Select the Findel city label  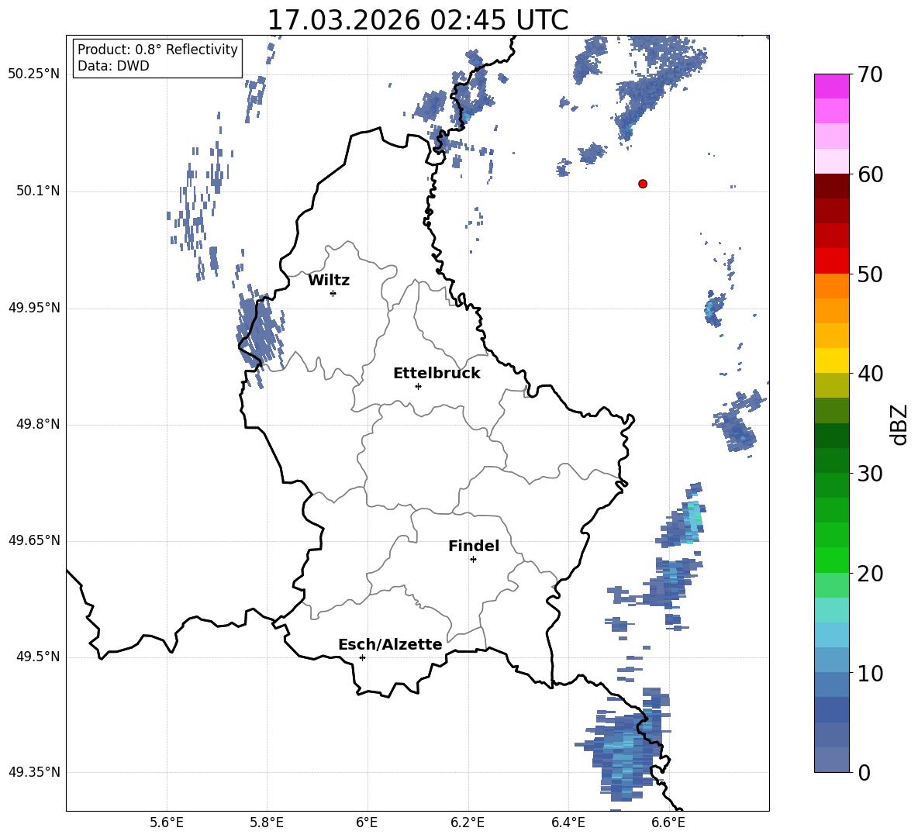pos(474,546)
